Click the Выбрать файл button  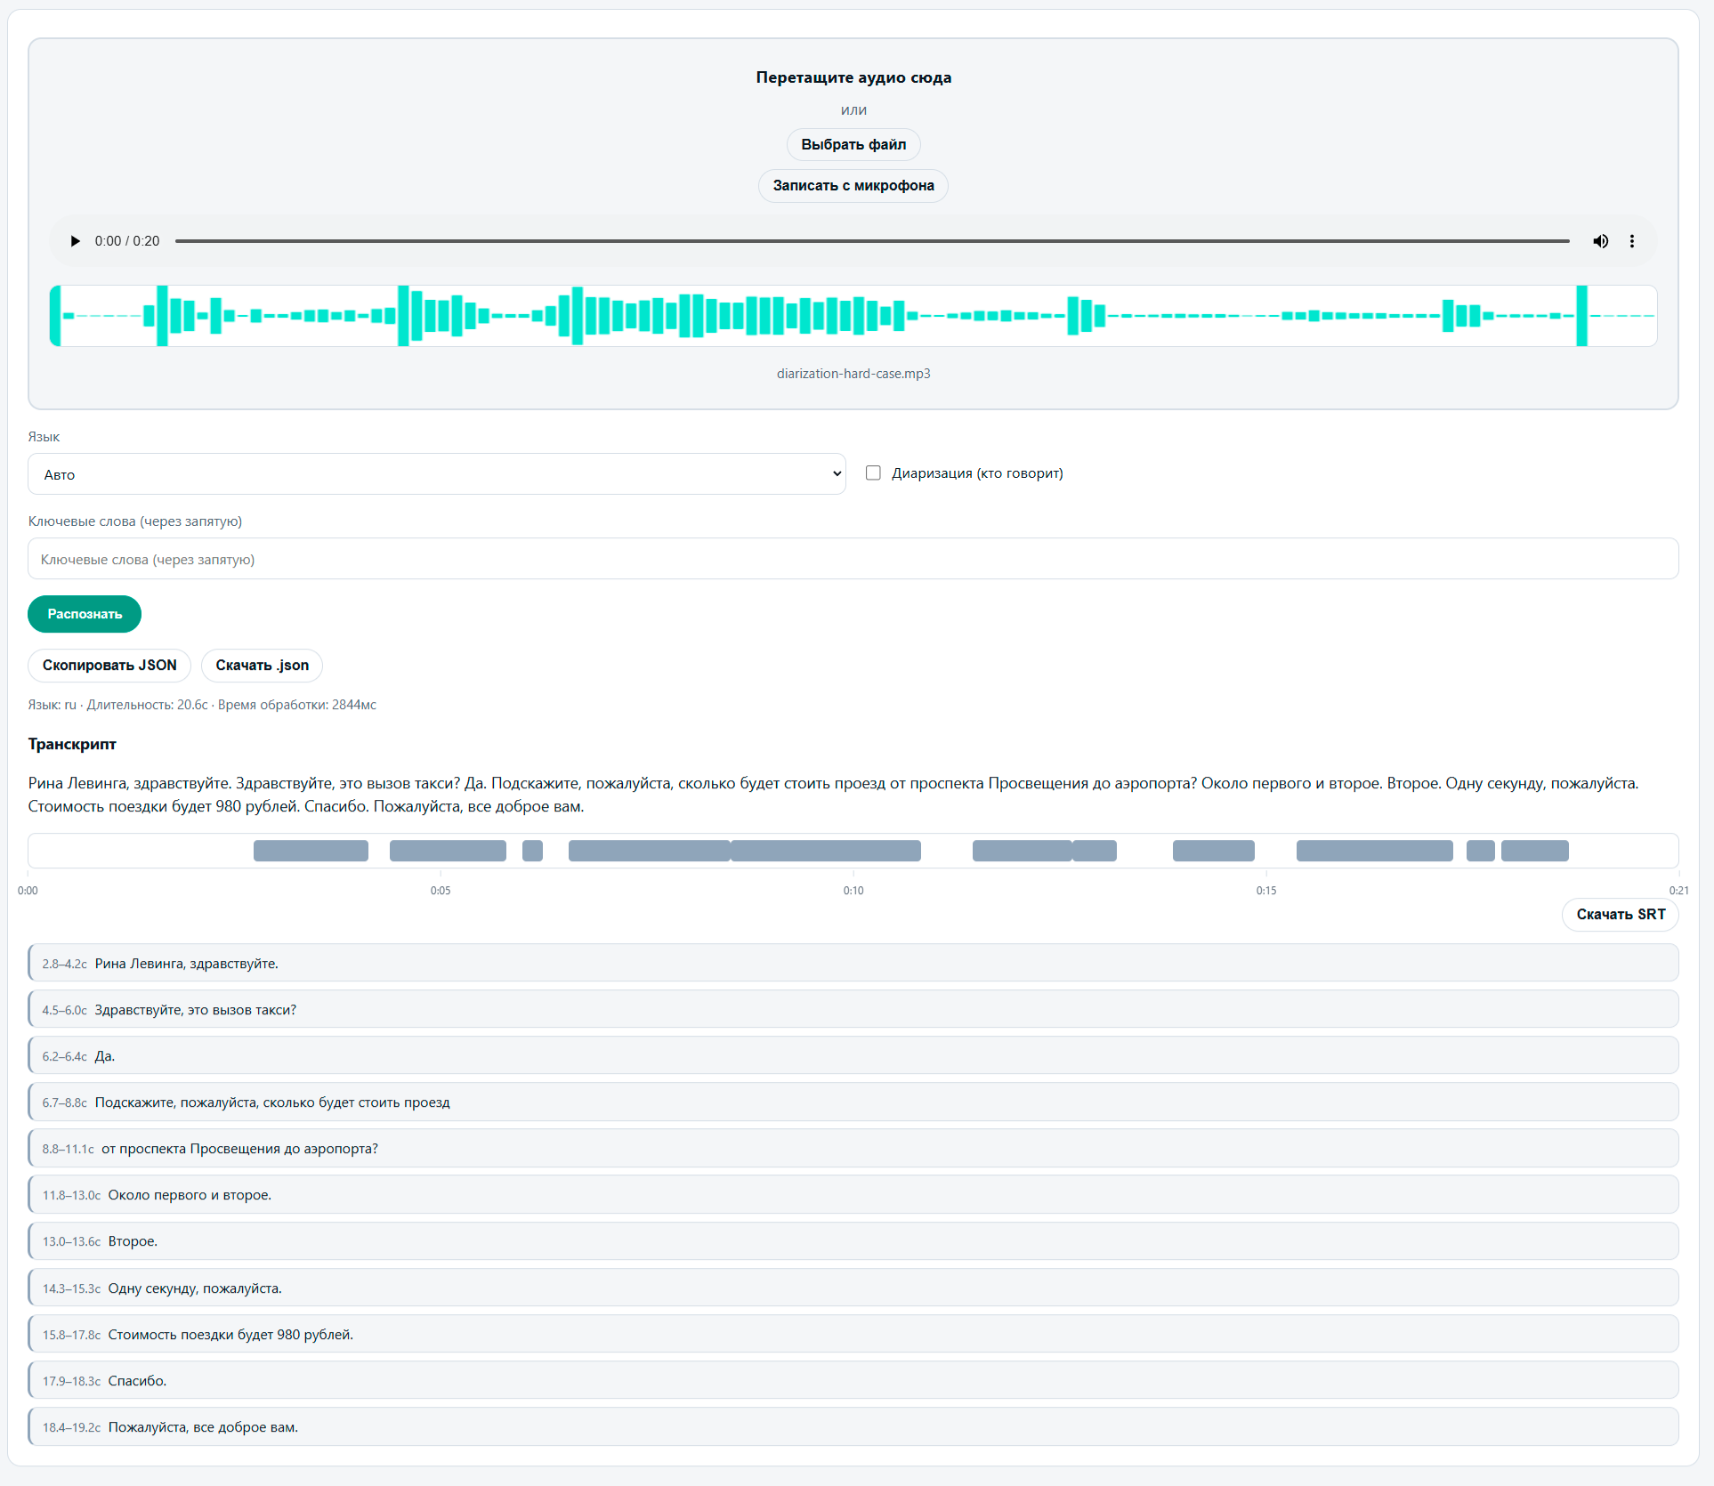853,144
